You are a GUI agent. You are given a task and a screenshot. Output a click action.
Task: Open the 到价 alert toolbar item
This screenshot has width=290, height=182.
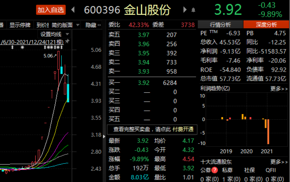43,25
